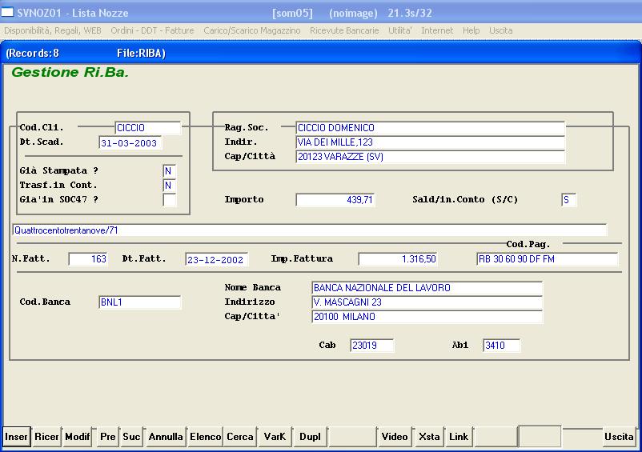Click the Modif button to edit record

coord(78,437)
